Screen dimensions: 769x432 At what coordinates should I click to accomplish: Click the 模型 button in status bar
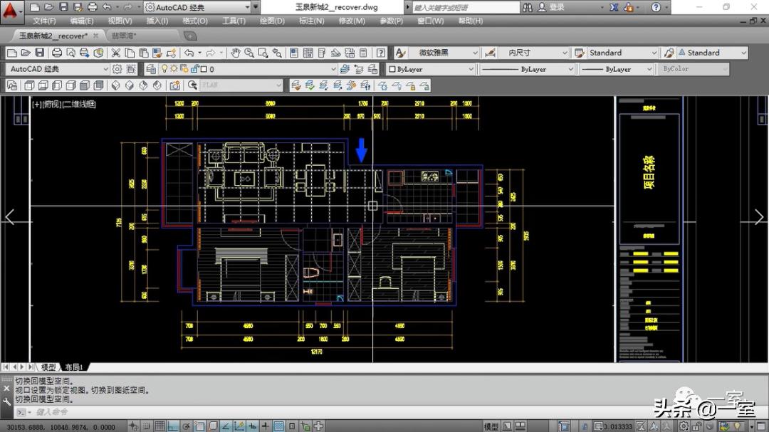pos(491,426)
